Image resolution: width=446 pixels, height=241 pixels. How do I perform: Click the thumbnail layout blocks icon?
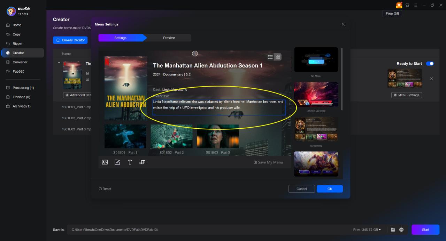point(142,162)
